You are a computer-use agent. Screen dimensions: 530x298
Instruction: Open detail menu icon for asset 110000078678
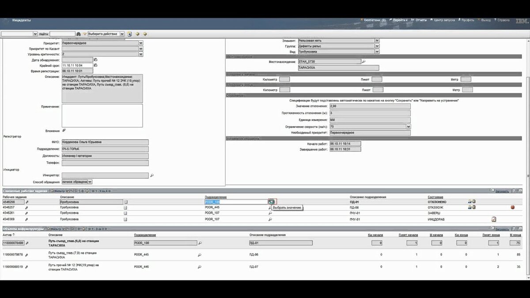click(26, 255)
